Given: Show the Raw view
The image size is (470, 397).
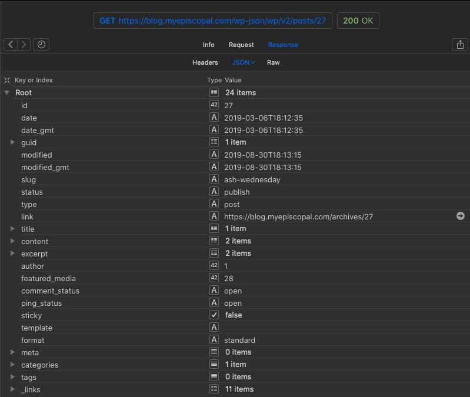Looking at the screenshot, I should click(x=274, y=62).
